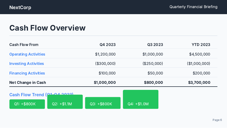Click the Page 6 footer label
Viewport: 227px width, 128px height.
[217, 120]
